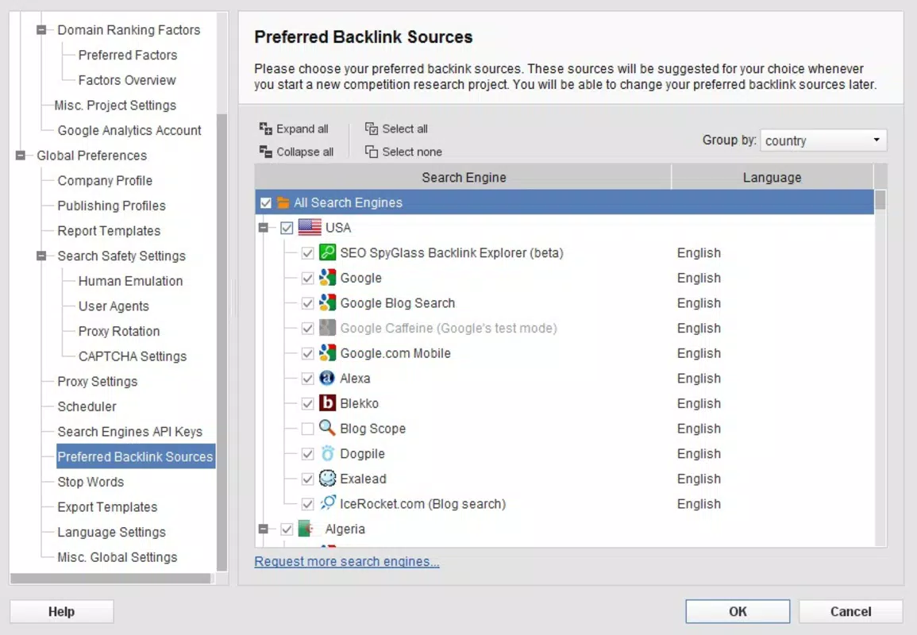Open the Scheduler preferences
Screen dimensions: 917x635
87,407
